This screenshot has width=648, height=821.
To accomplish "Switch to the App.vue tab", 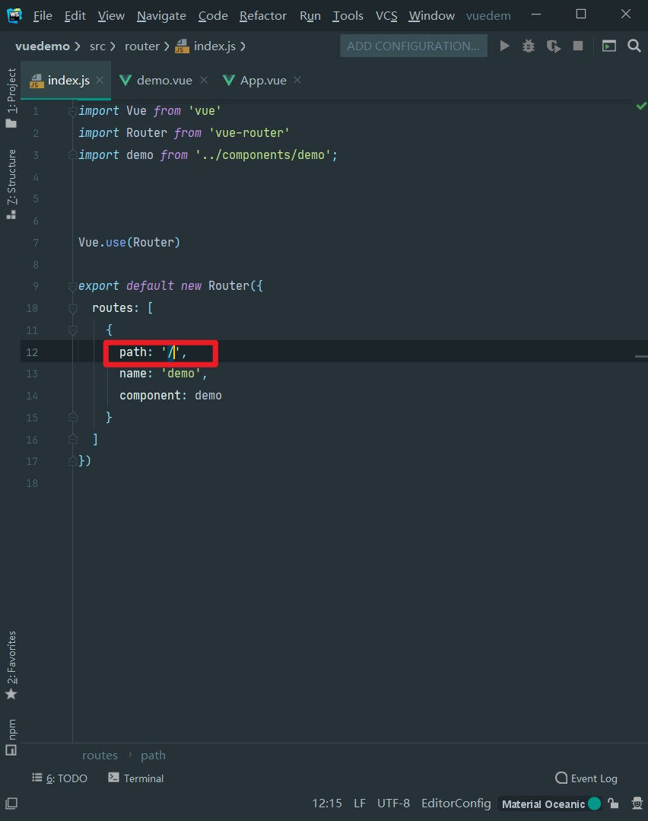I will click(x=262, y=79).
